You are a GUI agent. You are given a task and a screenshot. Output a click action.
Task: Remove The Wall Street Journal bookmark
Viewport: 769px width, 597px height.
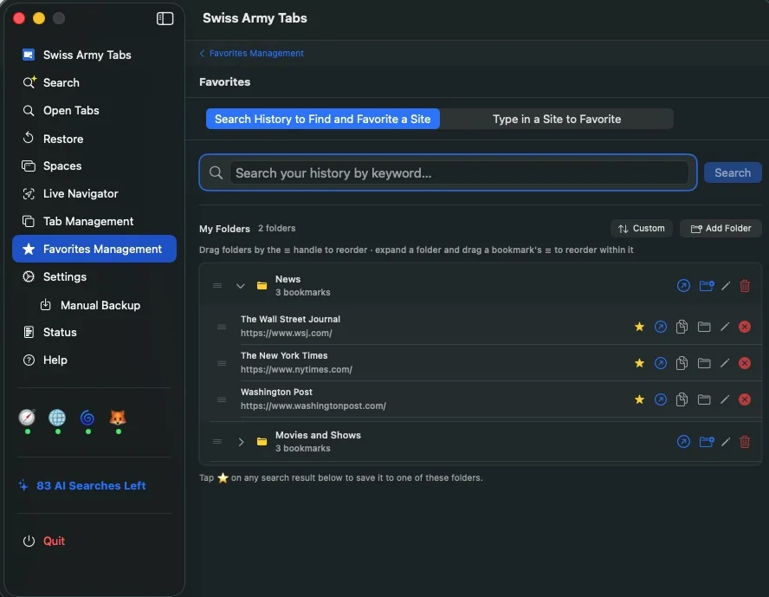tap(745, 327)
